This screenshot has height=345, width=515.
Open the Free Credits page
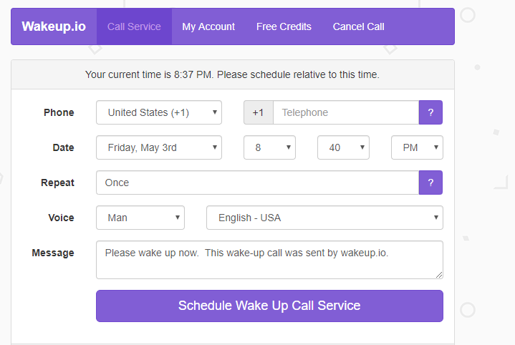coord(284,26)
